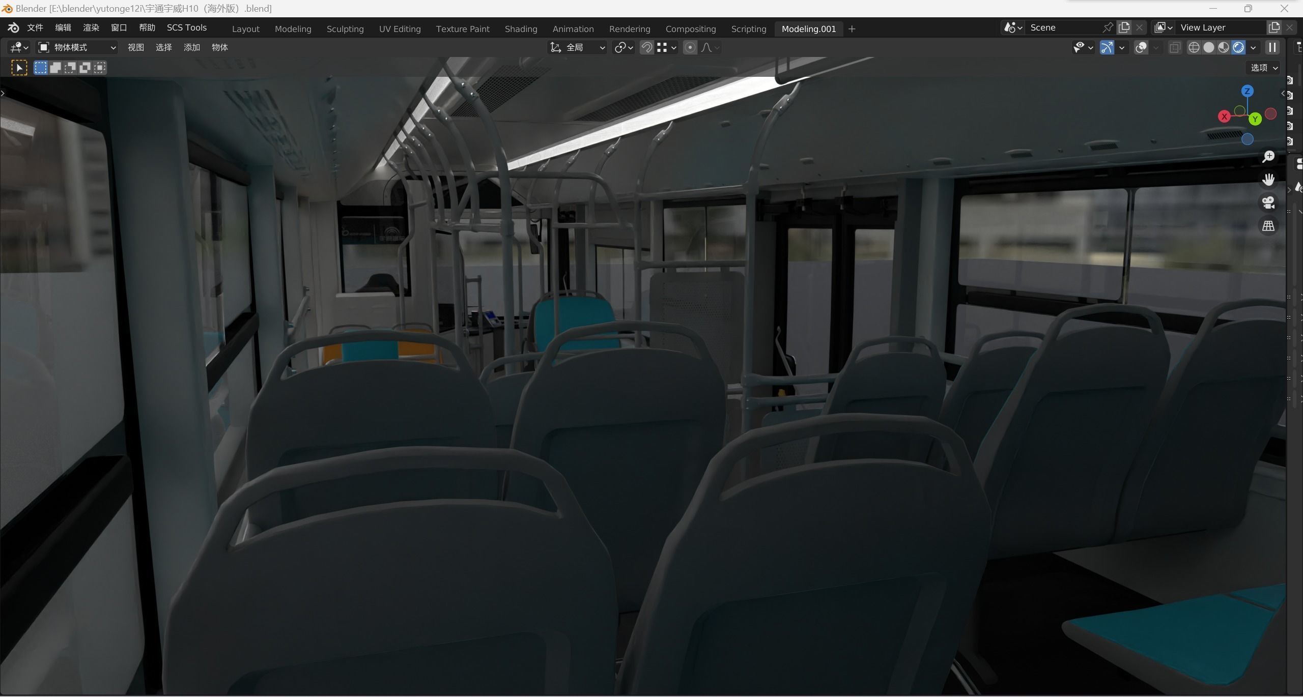The width and height of the screenshot is (1303, 697).
Task: Toggle X-ray mode
Action: pos(1175,47)
